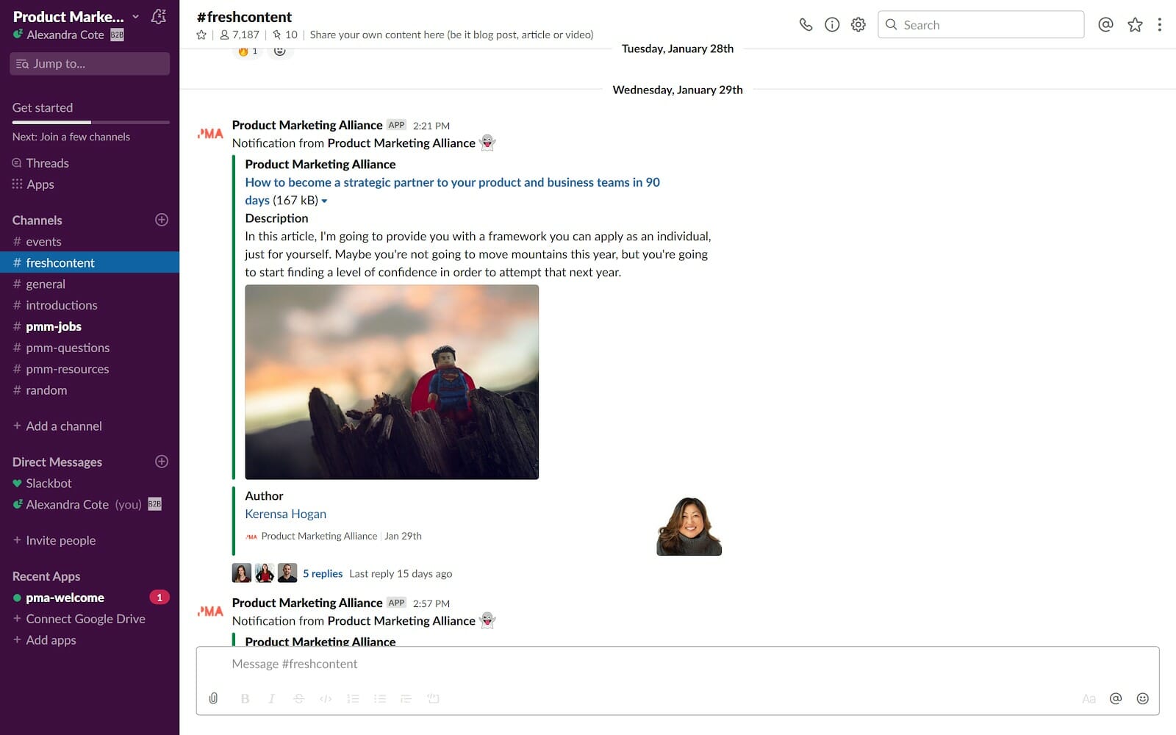Add a skin-tone reaction emoji to the message
The image size is (1176, 735).
point(280,50)
